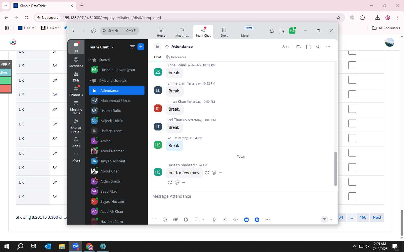
Task: Open chat with Najeeb Uddin
Action: pos(116,121)
